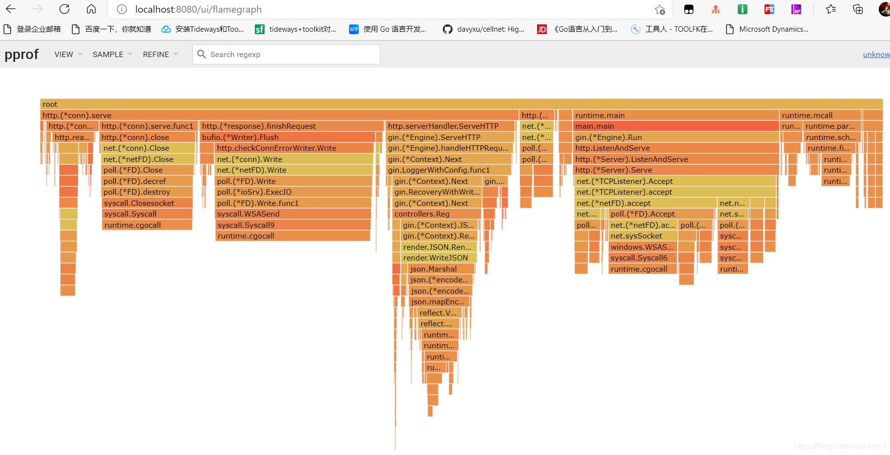890x455 pixels.
Task: Open the davyxu/cellnet GitHub bookmark
Action: click(483, 29)
